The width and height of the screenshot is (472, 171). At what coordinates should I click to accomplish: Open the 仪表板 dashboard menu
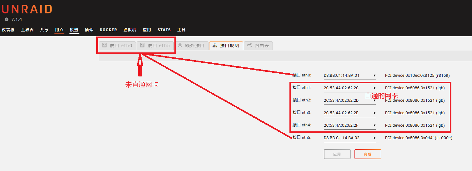click(x=8, y=30)
